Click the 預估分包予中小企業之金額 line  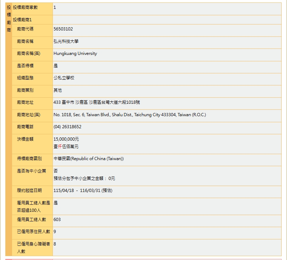pos(84,178)
